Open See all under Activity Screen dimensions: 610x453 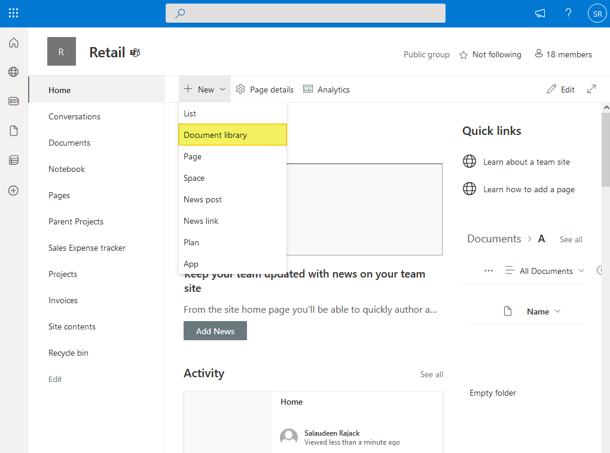pos(431,374)
